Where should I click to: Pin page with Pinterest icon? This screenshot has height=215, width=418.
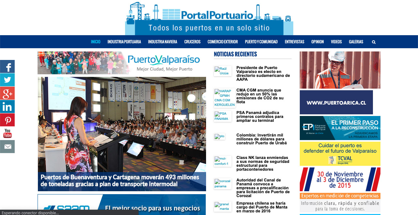coord(7,120)
